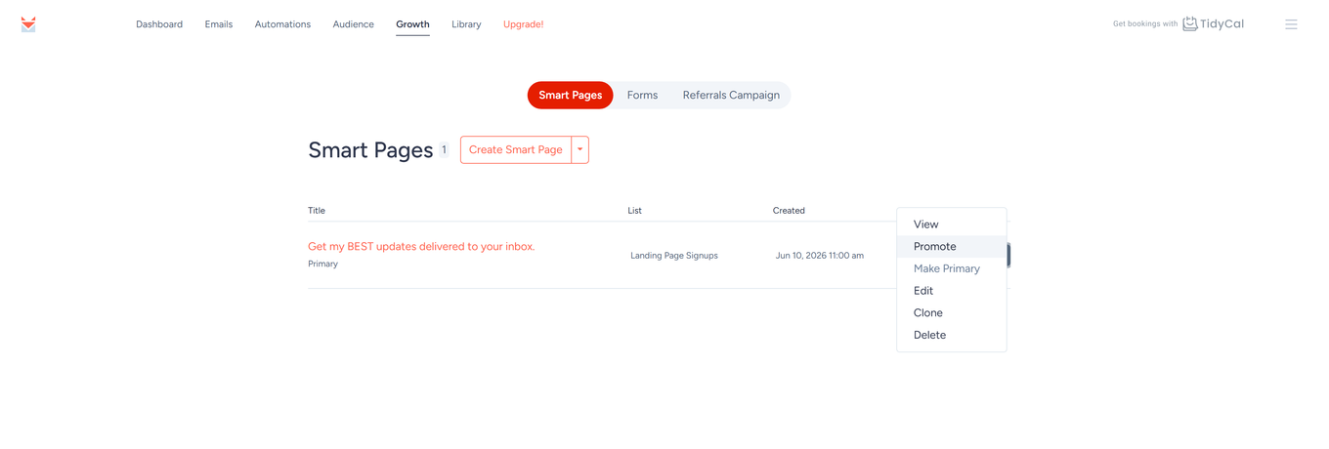Open the Dashboard nav item
The height and width of the screenshot is (449, 1329).
(x=159, y=24)
